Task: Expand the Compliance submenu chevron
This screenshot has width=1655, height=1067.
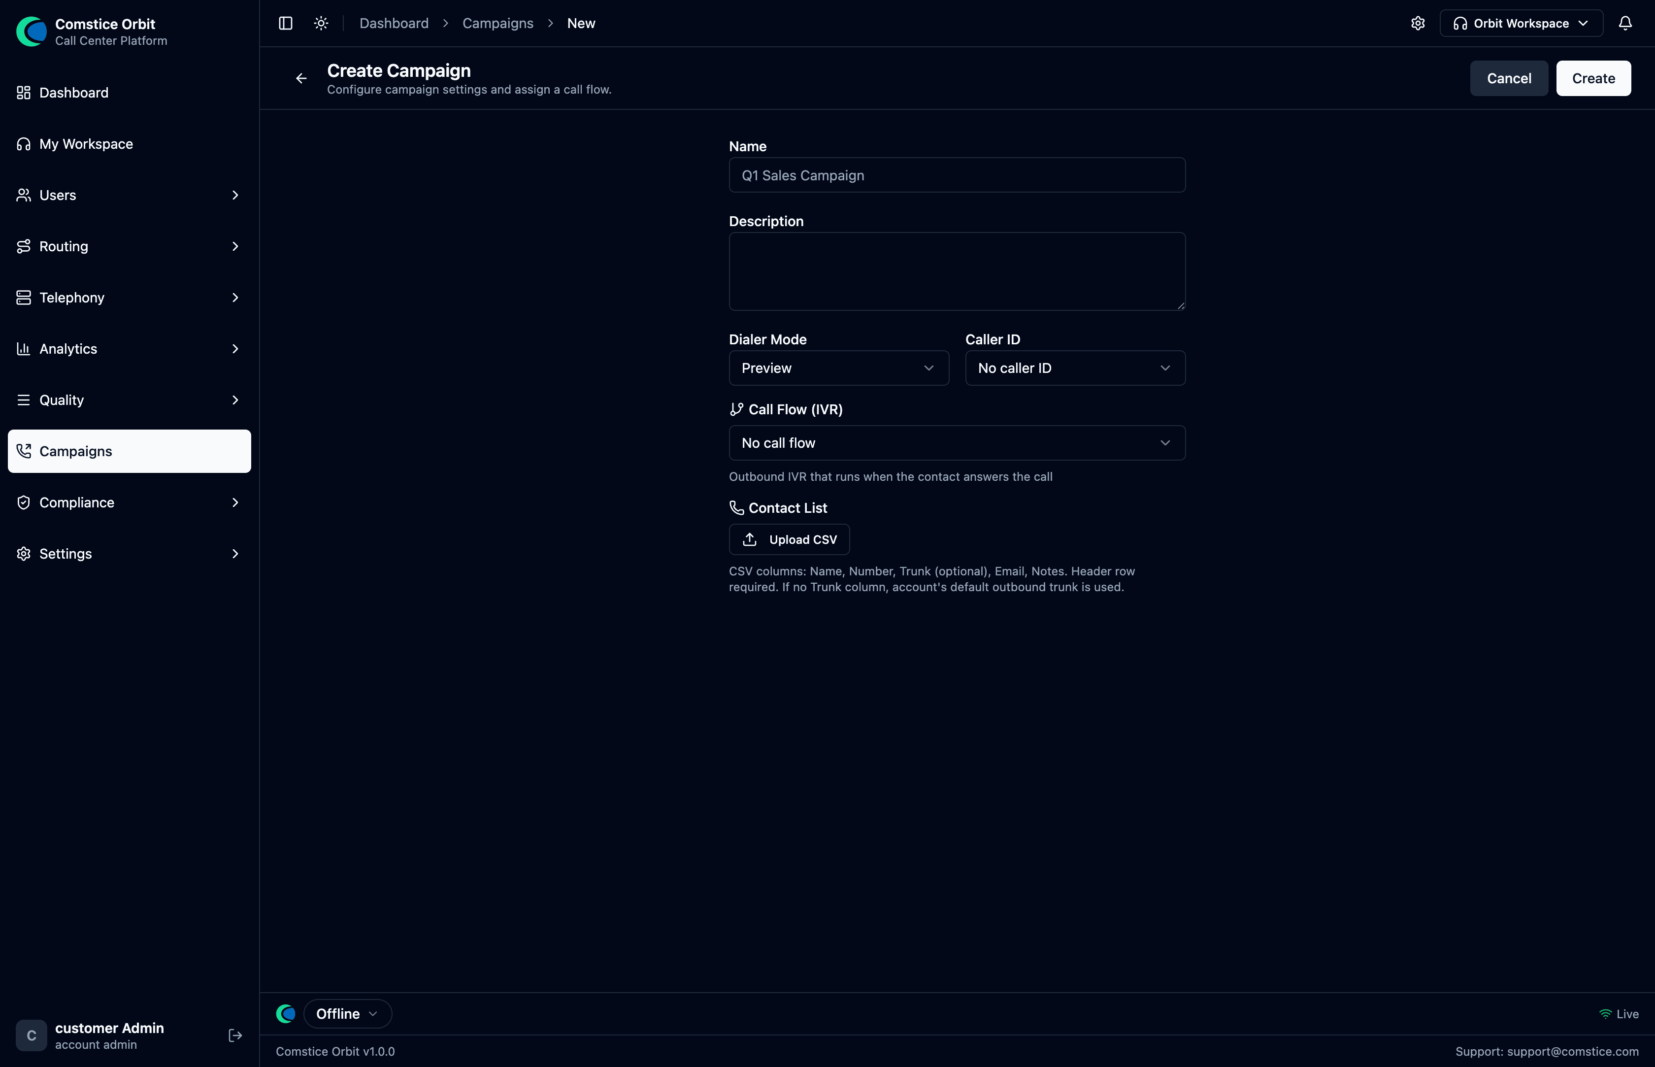Action: (x=235, y=503)
